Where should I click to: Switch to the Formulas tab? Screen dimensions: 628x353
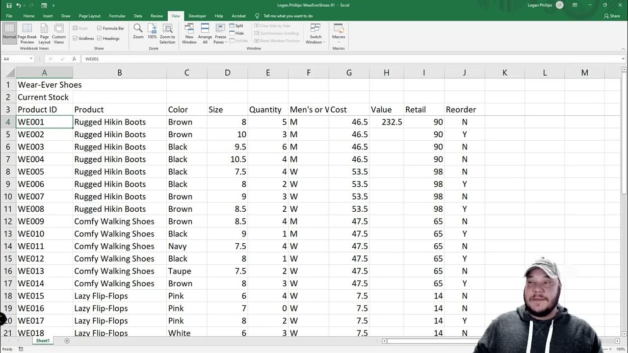[117, 16]
